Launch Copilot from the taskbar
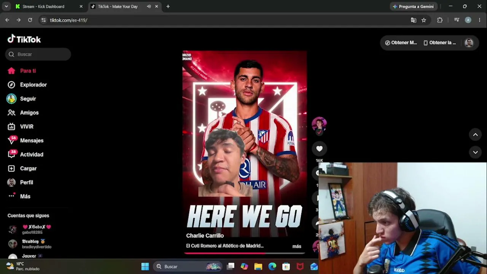Screen dimensions: 487x274 pyautogui.click(x=244, y=267)
